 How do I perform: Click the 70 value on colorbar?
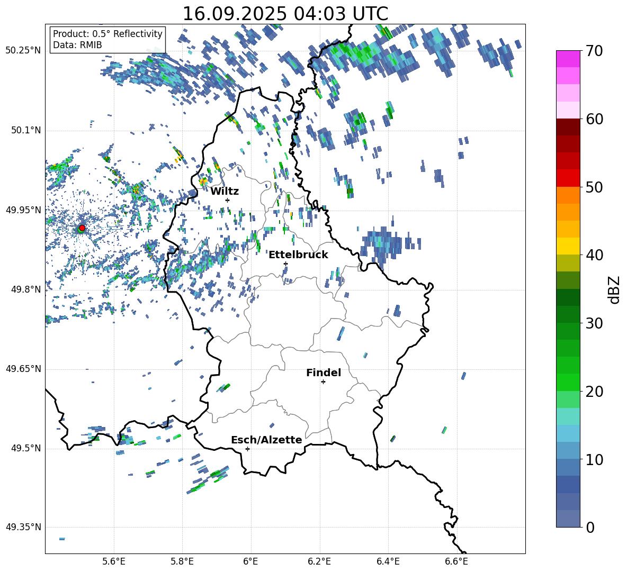[x=594, y=51]
